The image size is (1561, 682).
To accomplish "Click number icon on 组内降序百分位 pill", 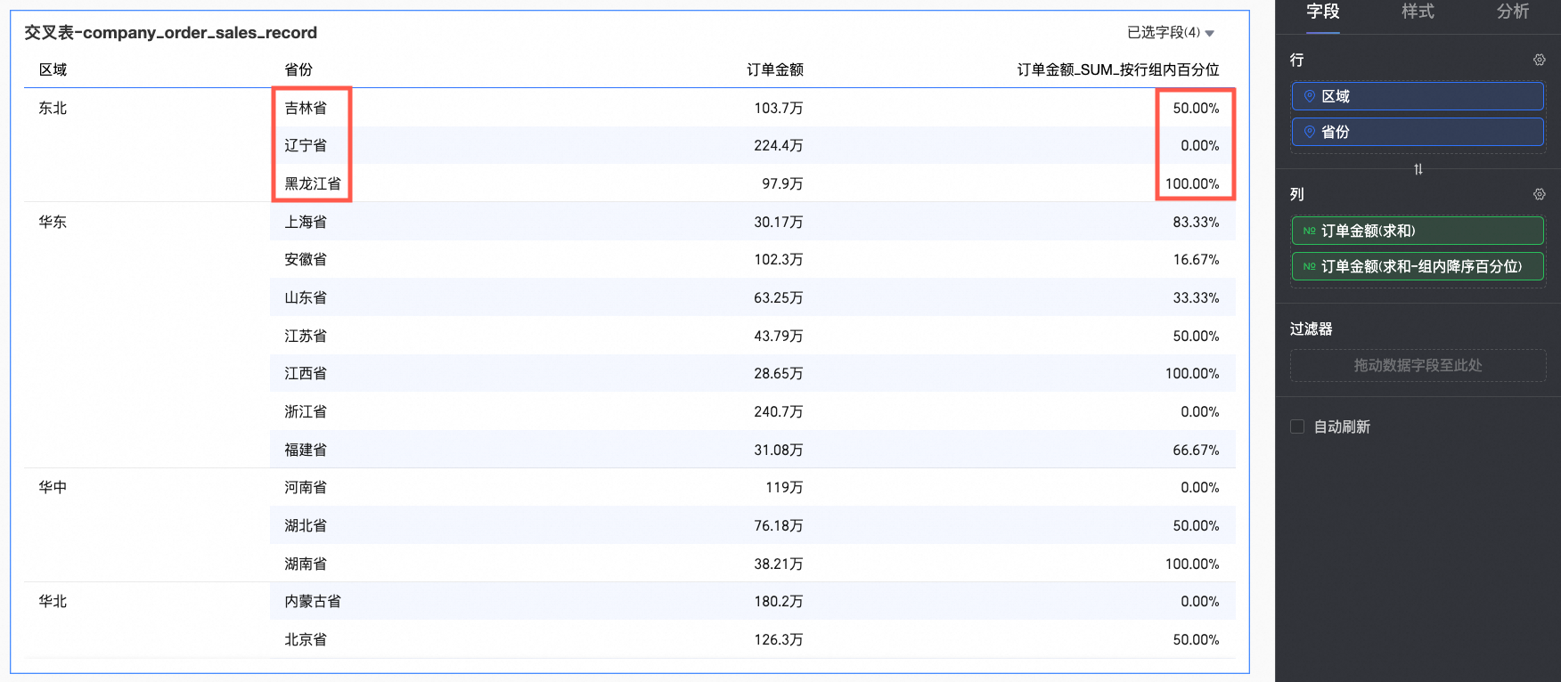I will coord(1309,266).
